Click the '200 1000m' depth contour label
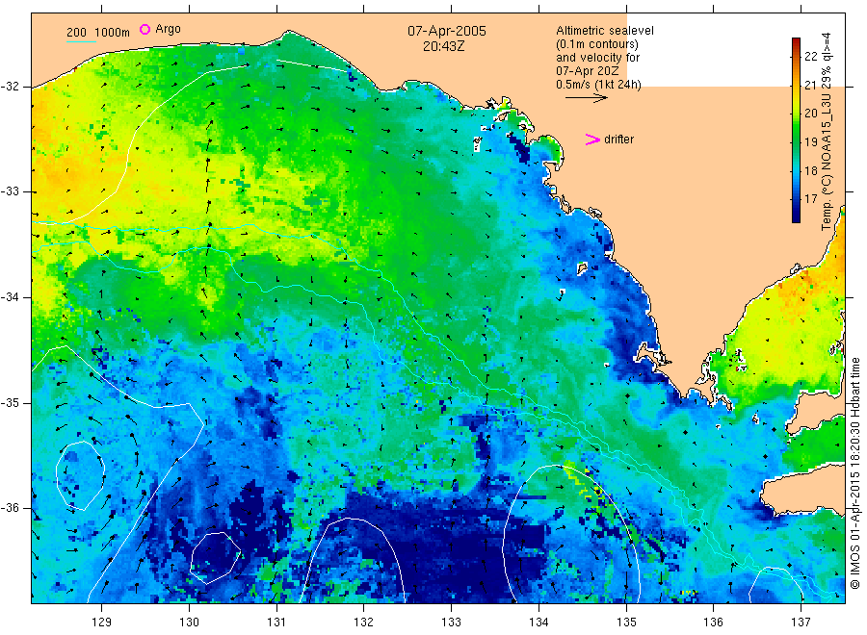 click(x=98, y=33)
